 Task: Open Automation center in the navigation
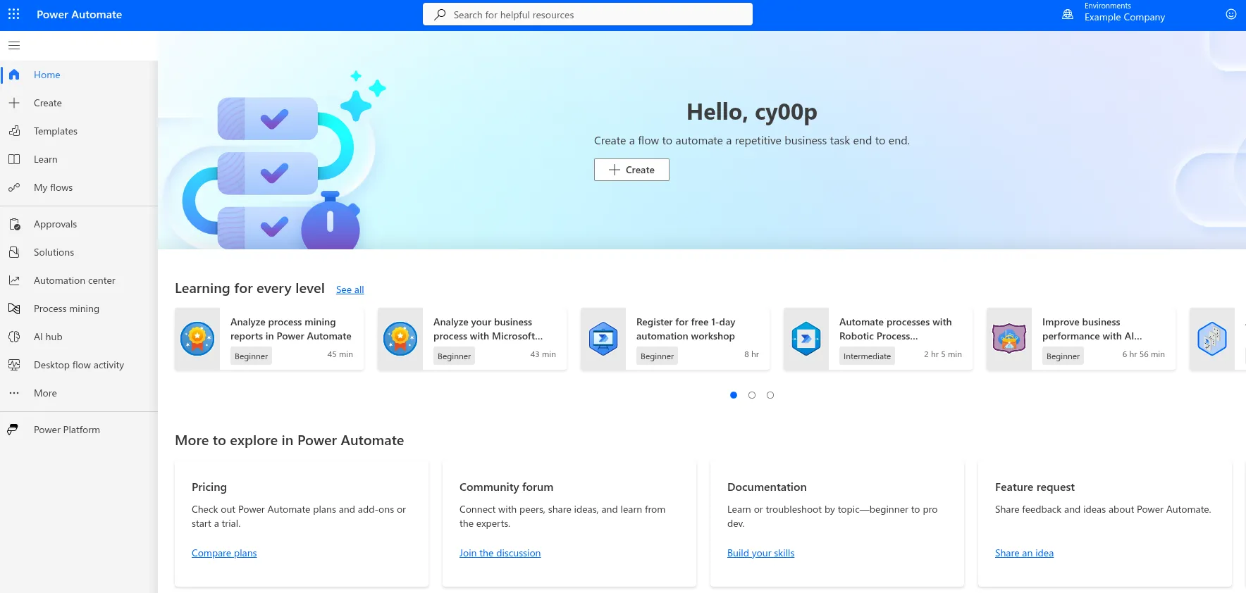[75, 280]
